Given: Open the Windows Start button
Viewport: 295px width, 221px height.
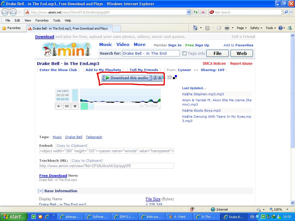Looking at the screenshot, I should pos(14,217).
